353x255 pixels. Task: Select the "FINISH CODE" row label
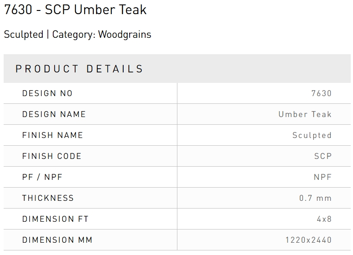tap(51, 156)
